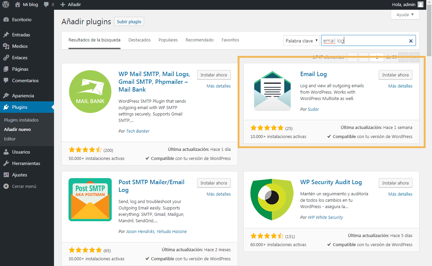Click the Añadir plus icon in admin bar
Viewport: 432px width, 266px height.
pos(63,5)
